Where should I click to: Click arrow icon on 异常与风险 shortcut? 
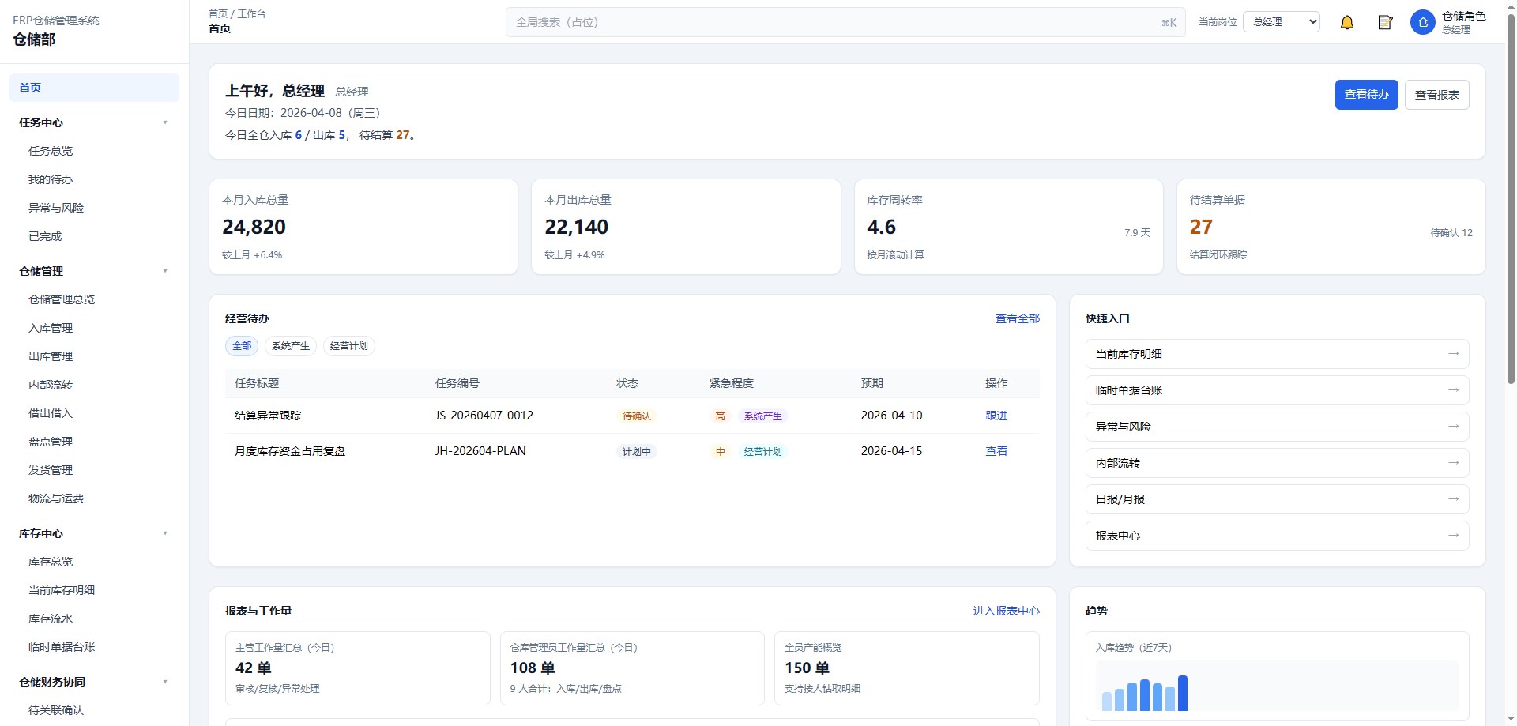(x=1453, y=427)
